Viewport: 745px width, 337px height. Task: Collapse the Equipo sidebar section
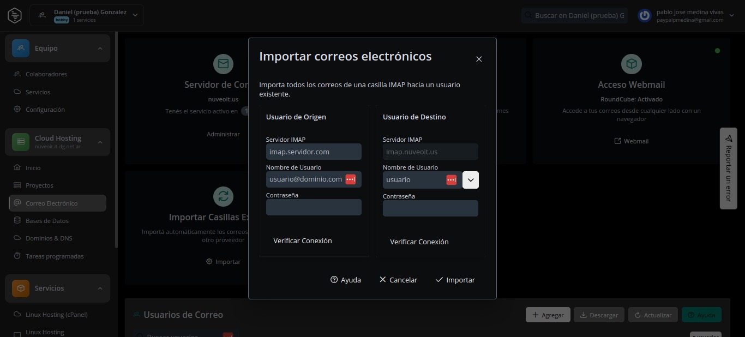pos(100,49)
